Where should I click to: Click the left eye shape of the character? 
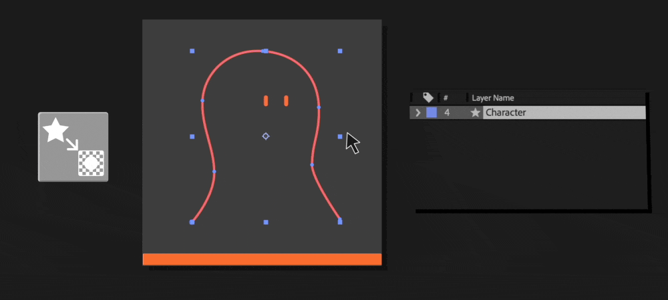(x=266, y=101)
